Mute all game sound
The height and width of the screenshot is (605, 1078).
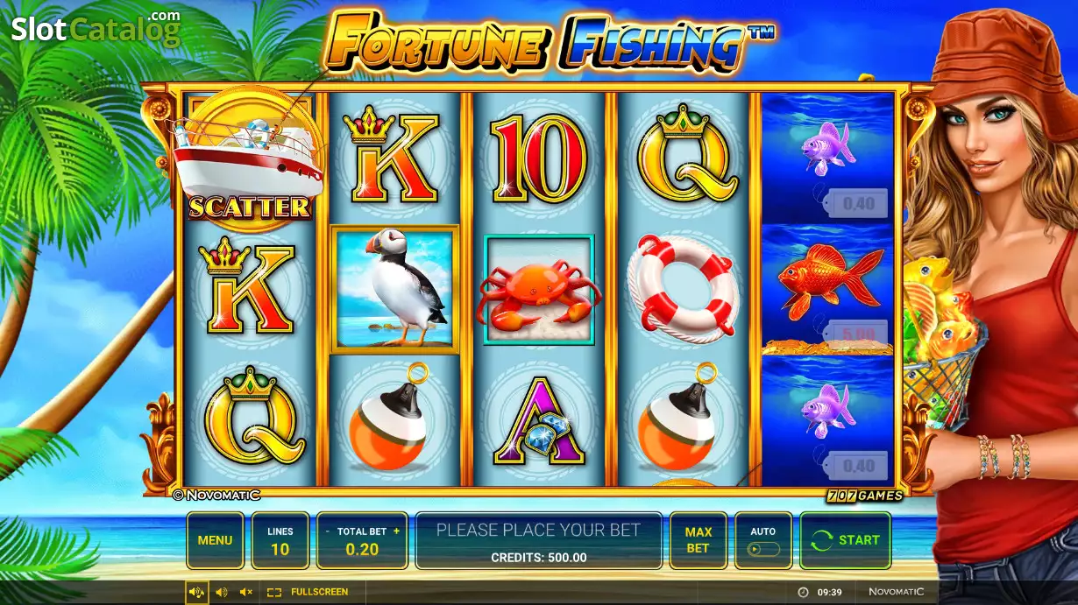[246, 593]
